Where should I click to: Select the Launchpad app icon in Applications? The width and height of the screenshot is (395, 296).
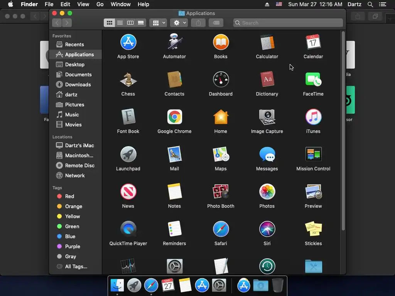point(128,154)
